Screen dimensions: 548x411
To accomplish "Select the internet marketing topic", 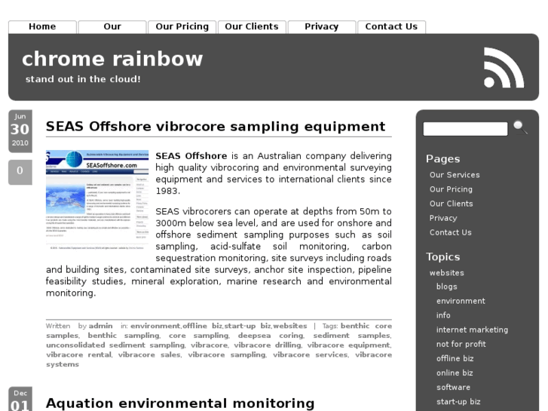I will pos(472,330).
